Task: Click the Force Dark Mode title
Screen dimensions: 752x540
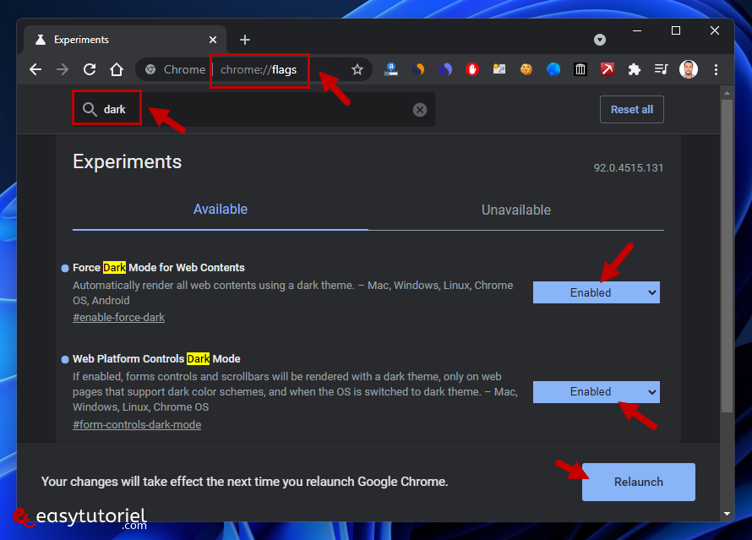Action: (158, 268)
